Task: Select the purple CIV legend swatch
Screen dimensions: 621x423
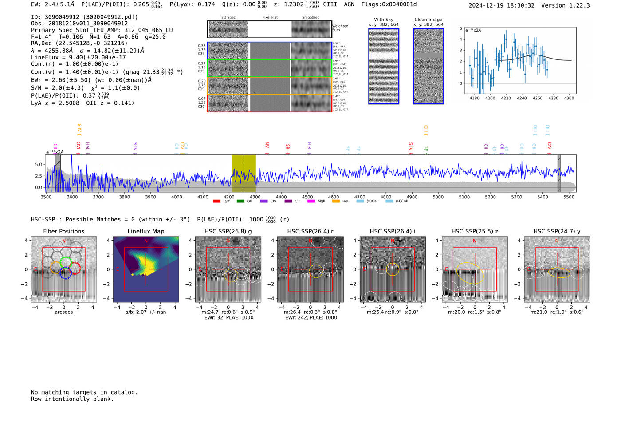Action: click(264, 201)
